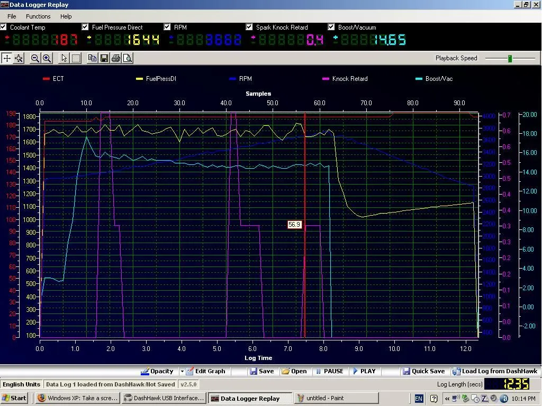Click the printer icon in toolbar
The image size is (542, 406).
[116, 58]
